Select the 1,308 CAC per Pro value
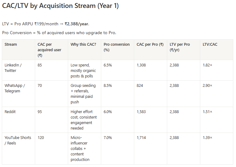 [x=141, y=65]
